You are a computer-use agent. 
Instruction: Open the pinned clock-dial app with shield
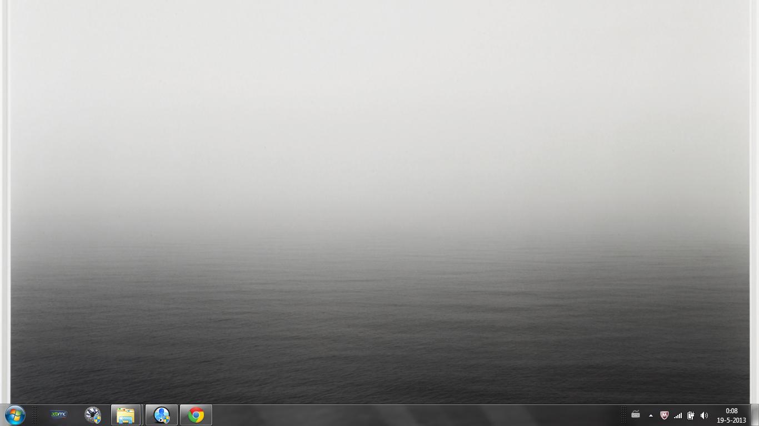click(93, 415)
